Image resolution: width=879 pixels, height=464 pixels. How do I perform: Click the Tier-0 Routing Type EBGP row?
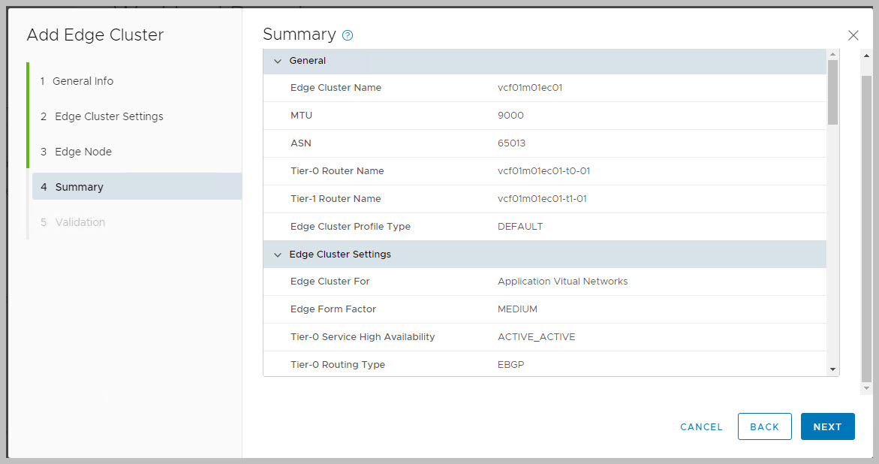[x=544, y=365]
